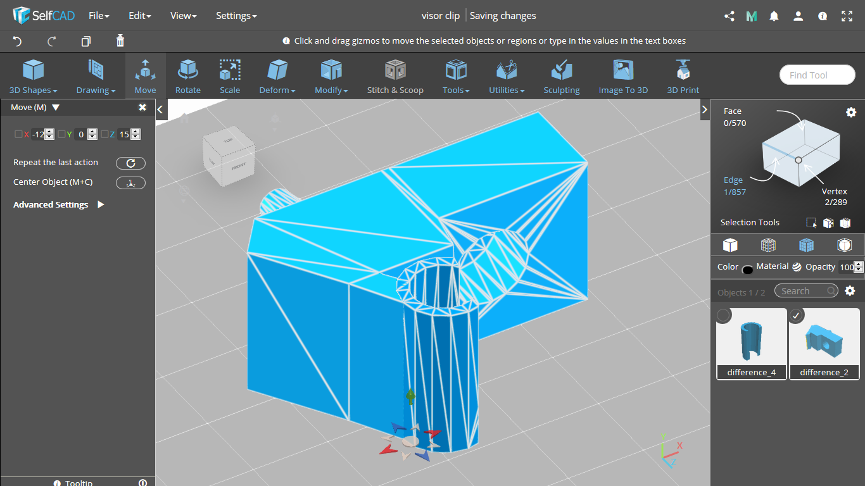Open the File menu
Screen dimensions: 865x486
(99, 16)
